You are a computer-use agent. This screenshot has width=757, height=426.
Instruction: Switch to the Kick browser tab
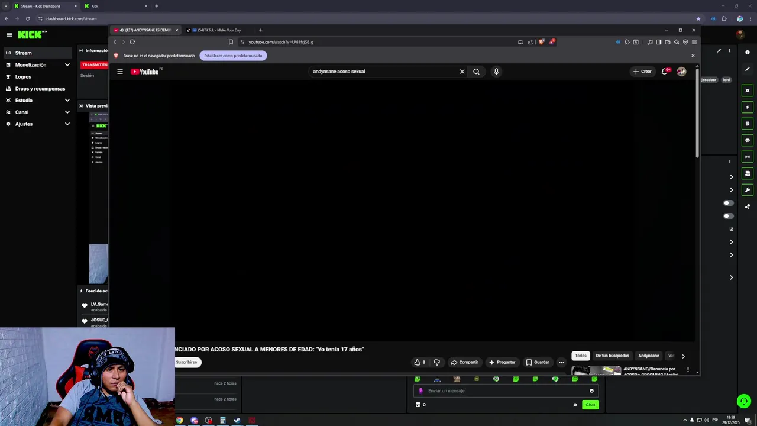[x=115, y=6]
